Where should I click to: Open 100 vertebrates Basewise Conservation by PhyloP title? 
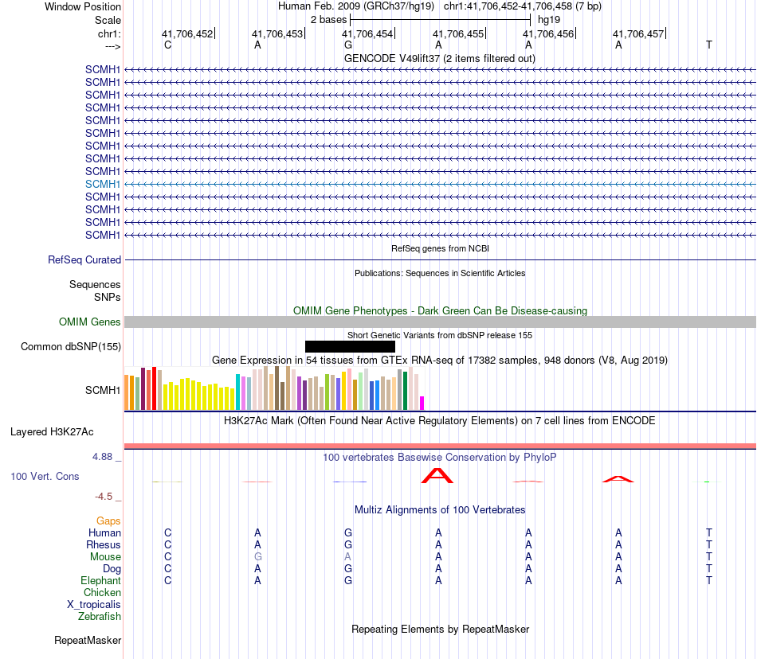[440, 457]
